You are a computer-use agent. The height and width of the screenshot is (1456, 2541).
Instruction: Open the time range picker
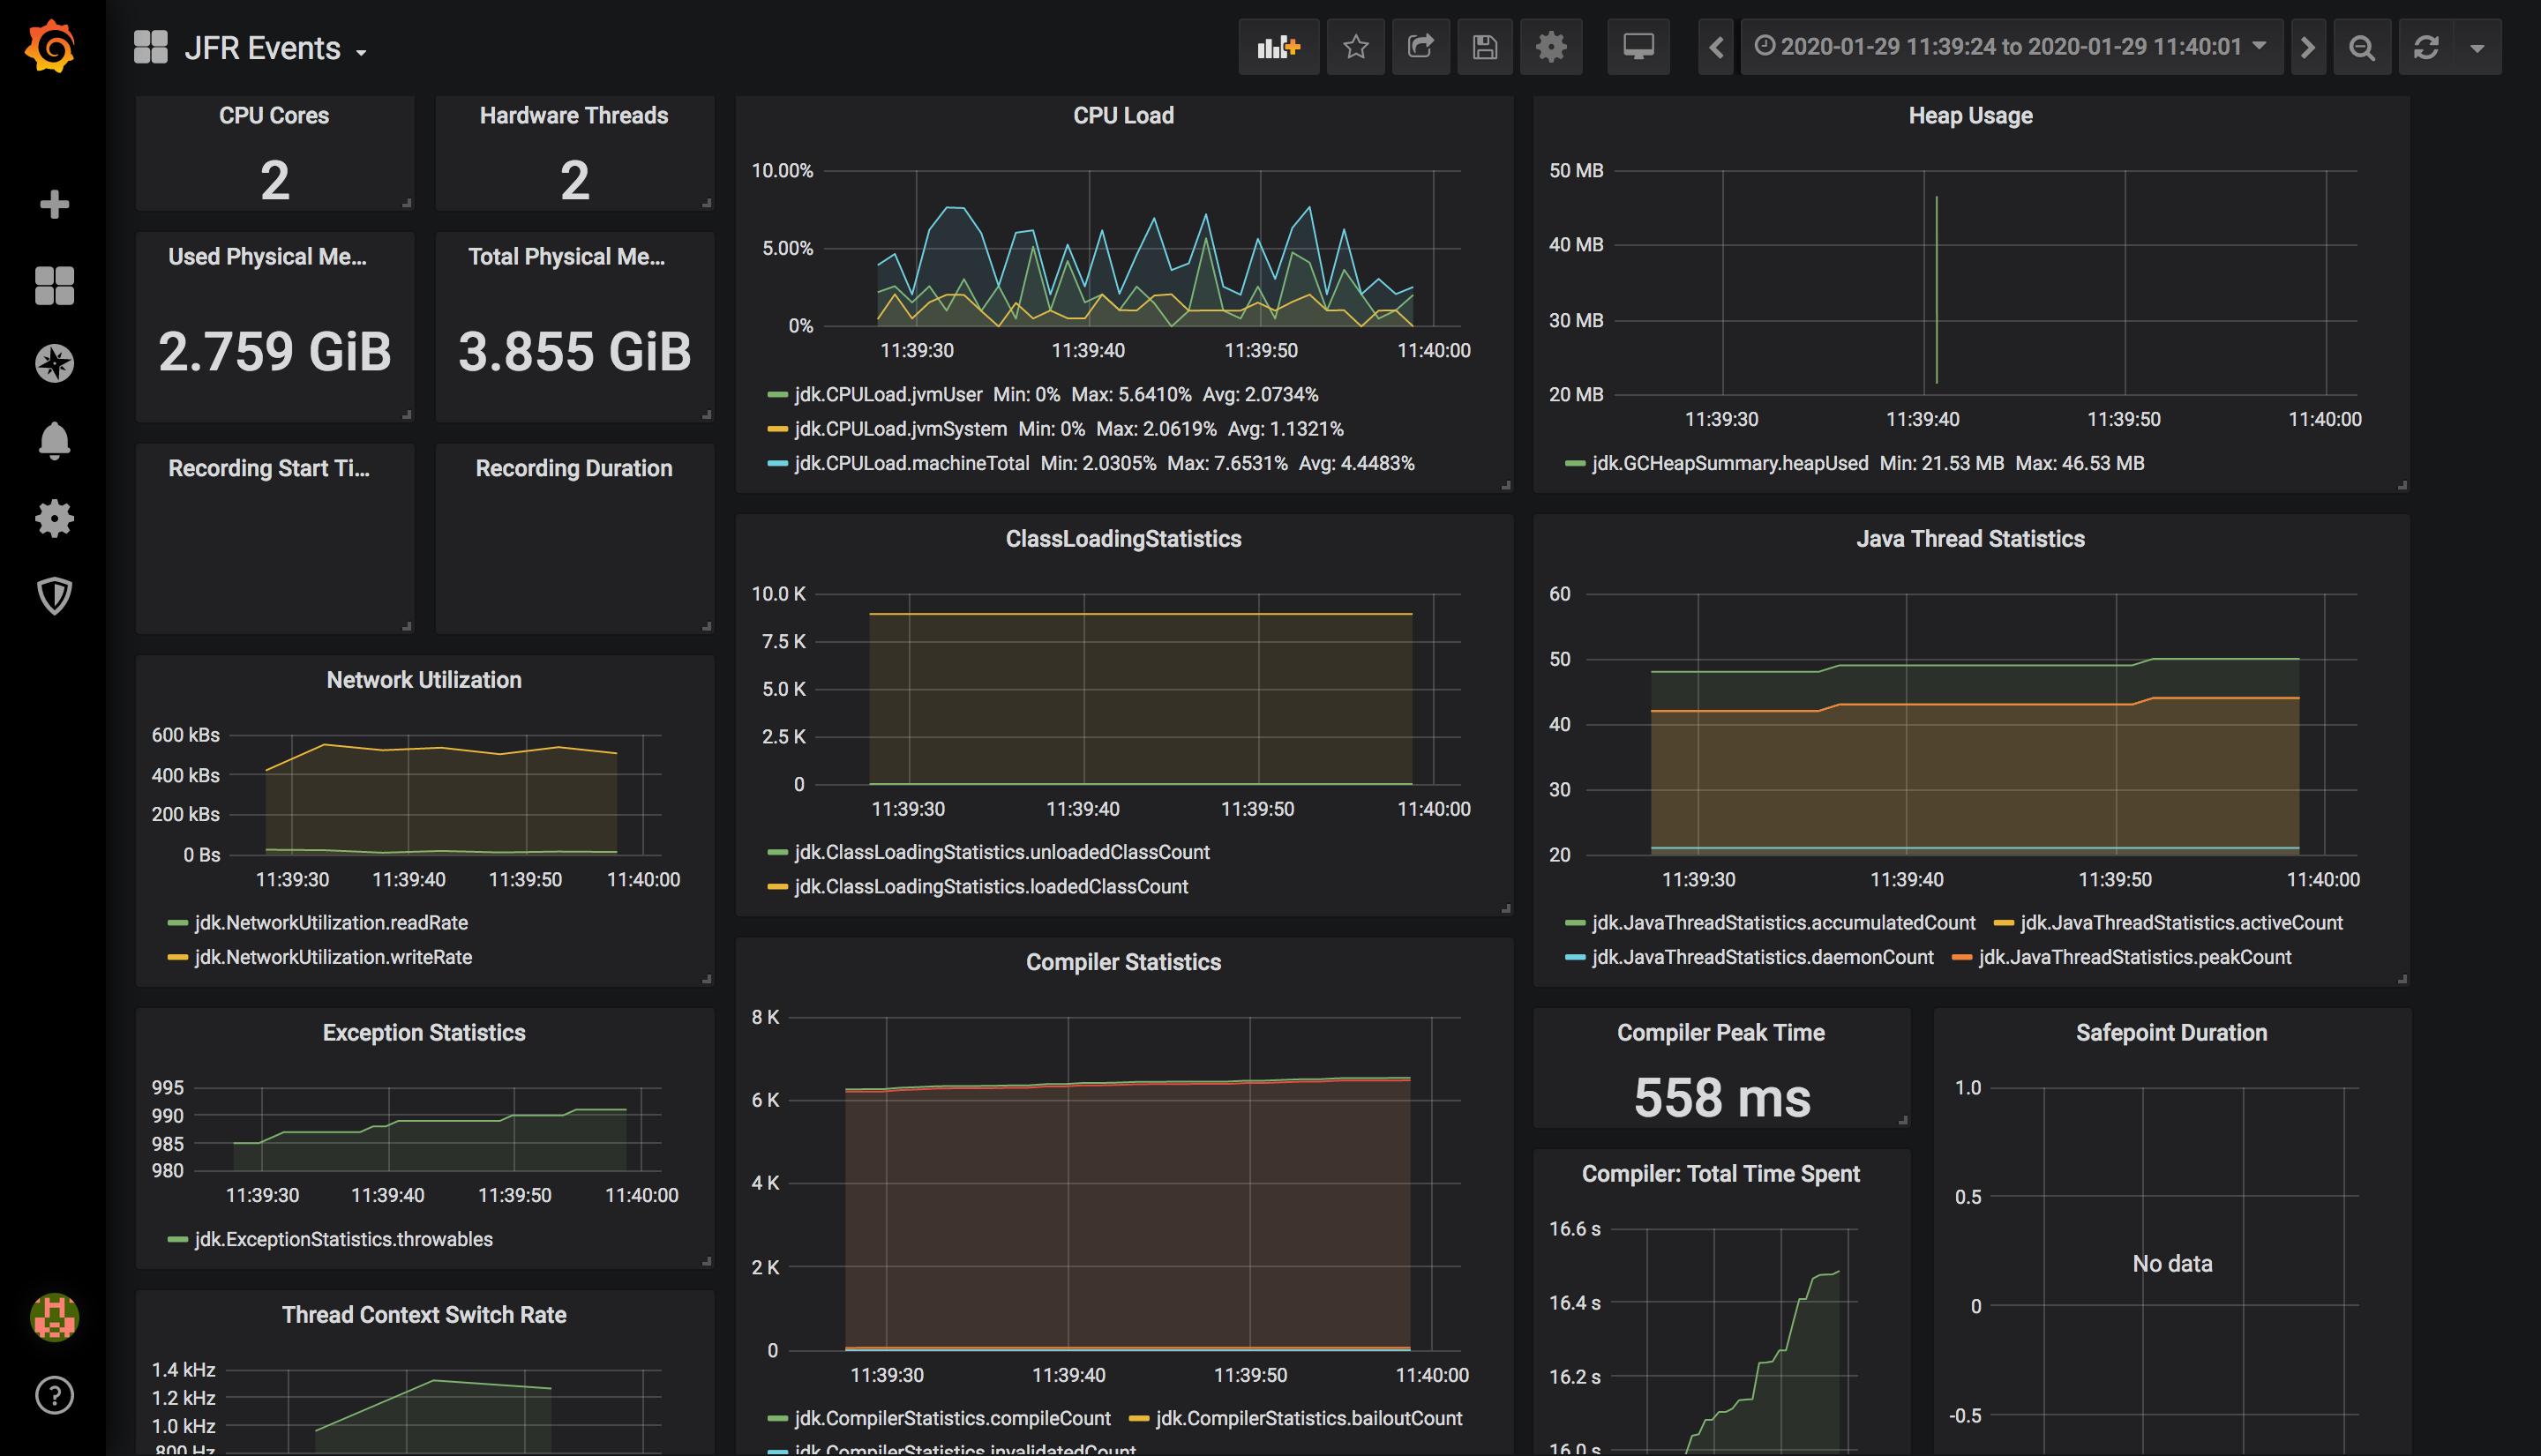click(2011, 47)
